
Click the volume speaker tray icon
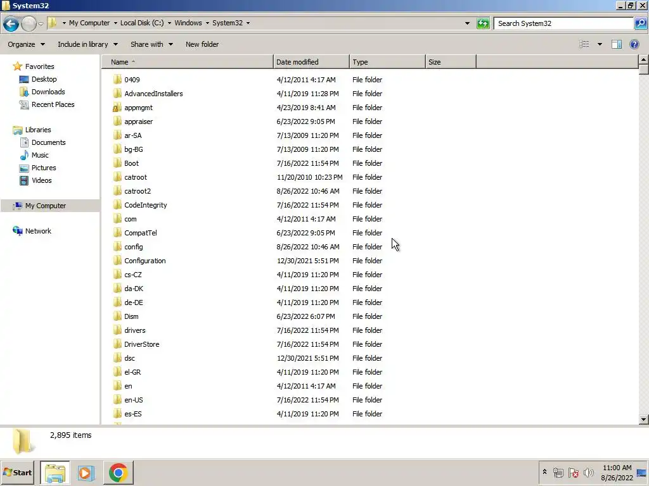(588, 472)
